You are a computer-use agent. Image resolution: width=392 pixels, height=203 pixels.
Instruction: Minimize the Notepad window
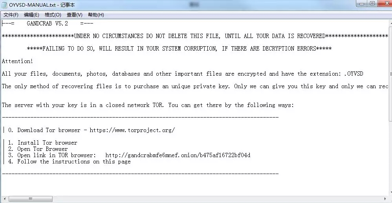[x=362, y=4]
